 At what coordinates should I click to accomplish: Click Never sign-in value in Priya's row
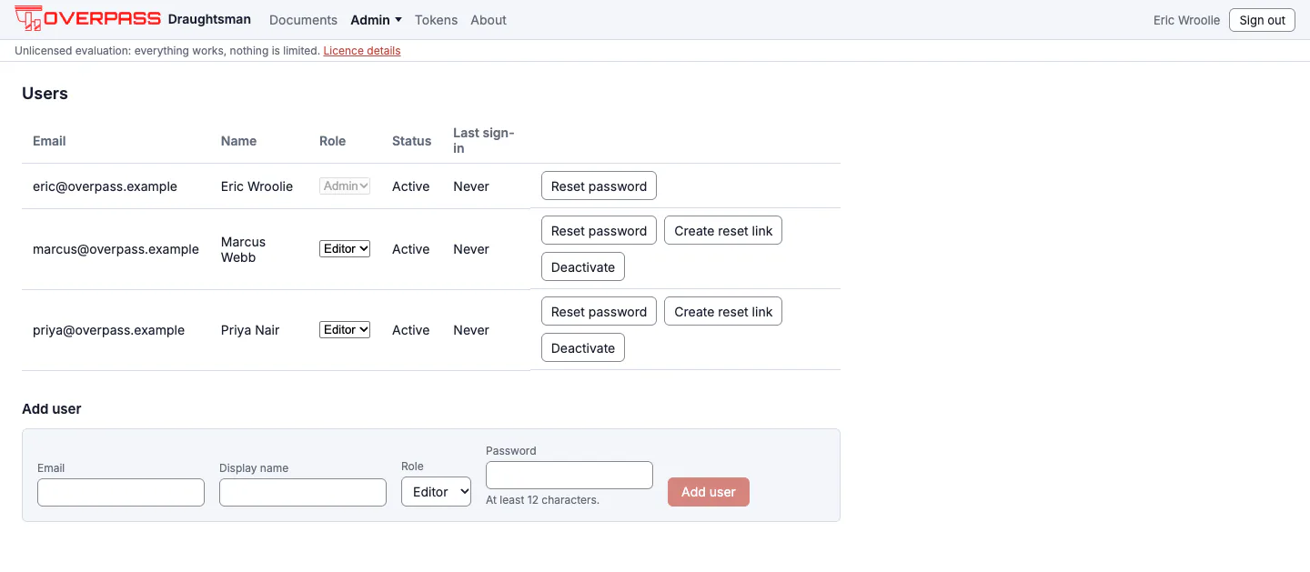[x=471, y=330]
